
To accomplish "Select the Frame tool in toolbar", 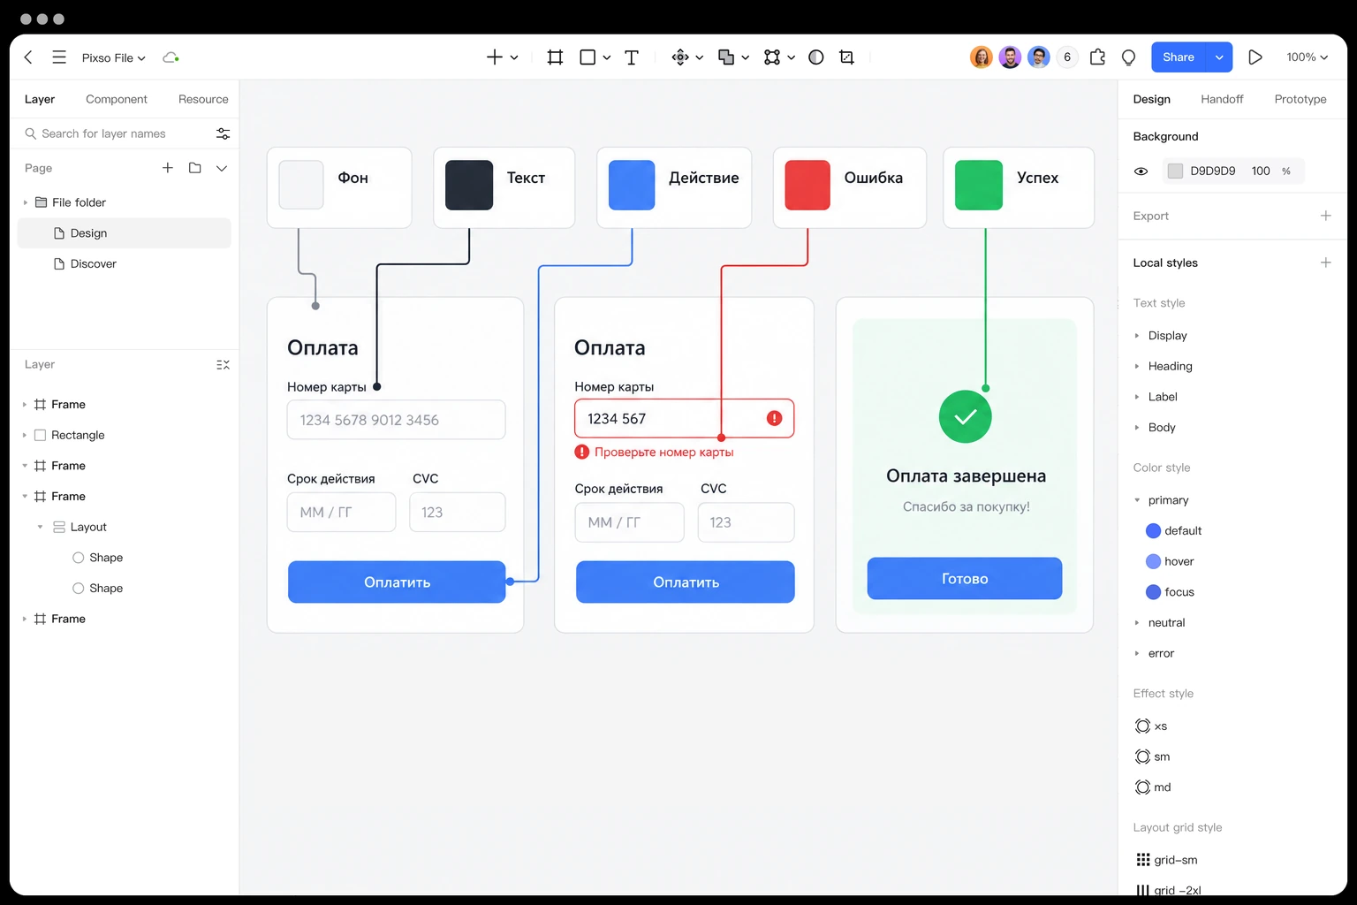I will (x=555, y=57).
